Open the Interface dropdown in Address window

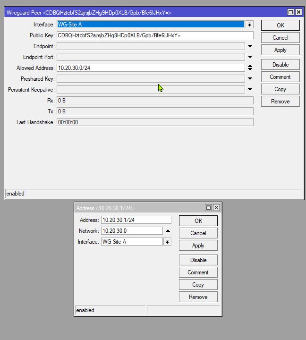point(168,242)
